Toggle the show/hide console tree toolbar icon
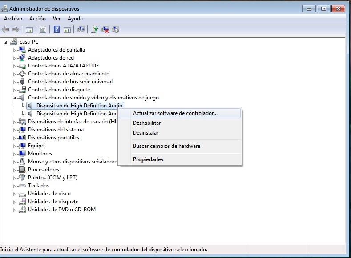Screen dimensions: 351x258 pyautogui.click(x=29, y=29)
